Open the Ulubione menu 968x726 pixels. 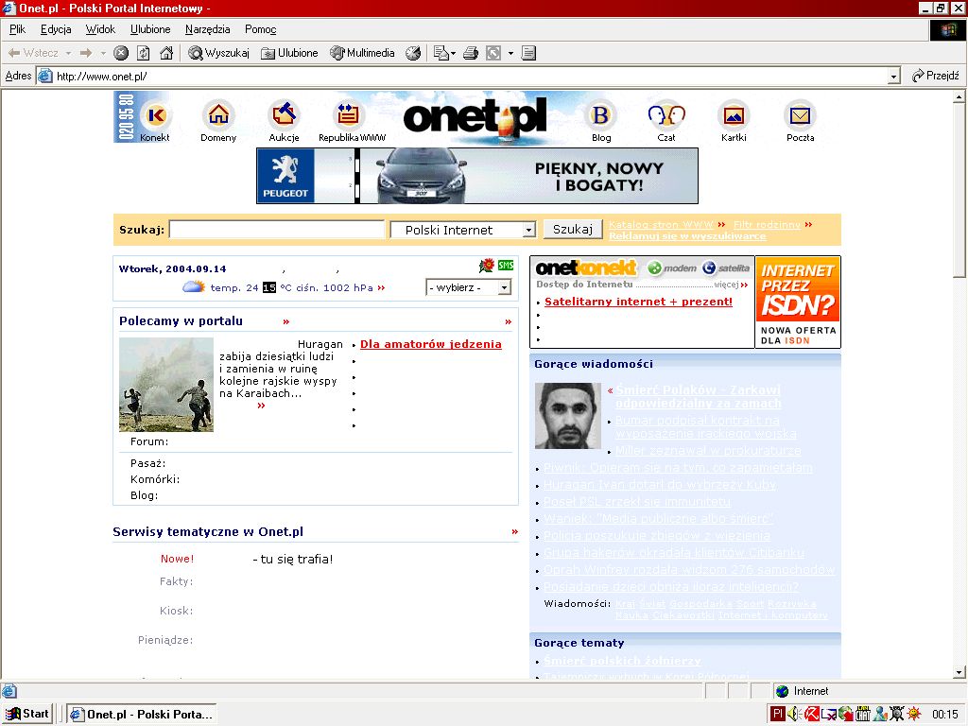pyautogui.click(x=150, y=29)
